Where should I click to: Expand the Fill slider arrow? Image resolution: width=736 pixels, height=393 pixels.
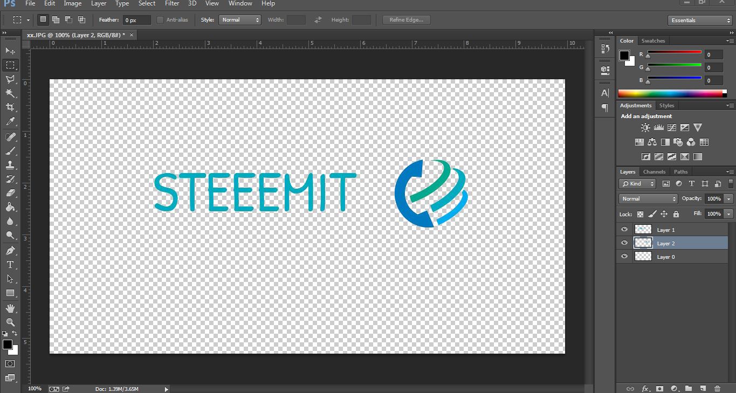[729, 214]
